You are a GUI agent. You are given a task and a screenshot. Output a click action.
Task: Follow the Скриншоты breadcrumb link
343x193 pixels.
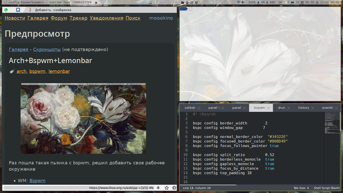(47, 50)
